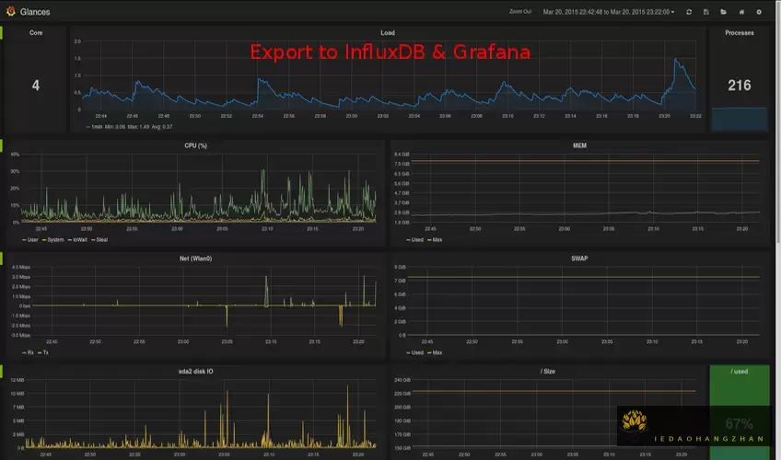Click the Glances dashboard title
This screenshot has height=460, width=781.
[x=35, y=12]
